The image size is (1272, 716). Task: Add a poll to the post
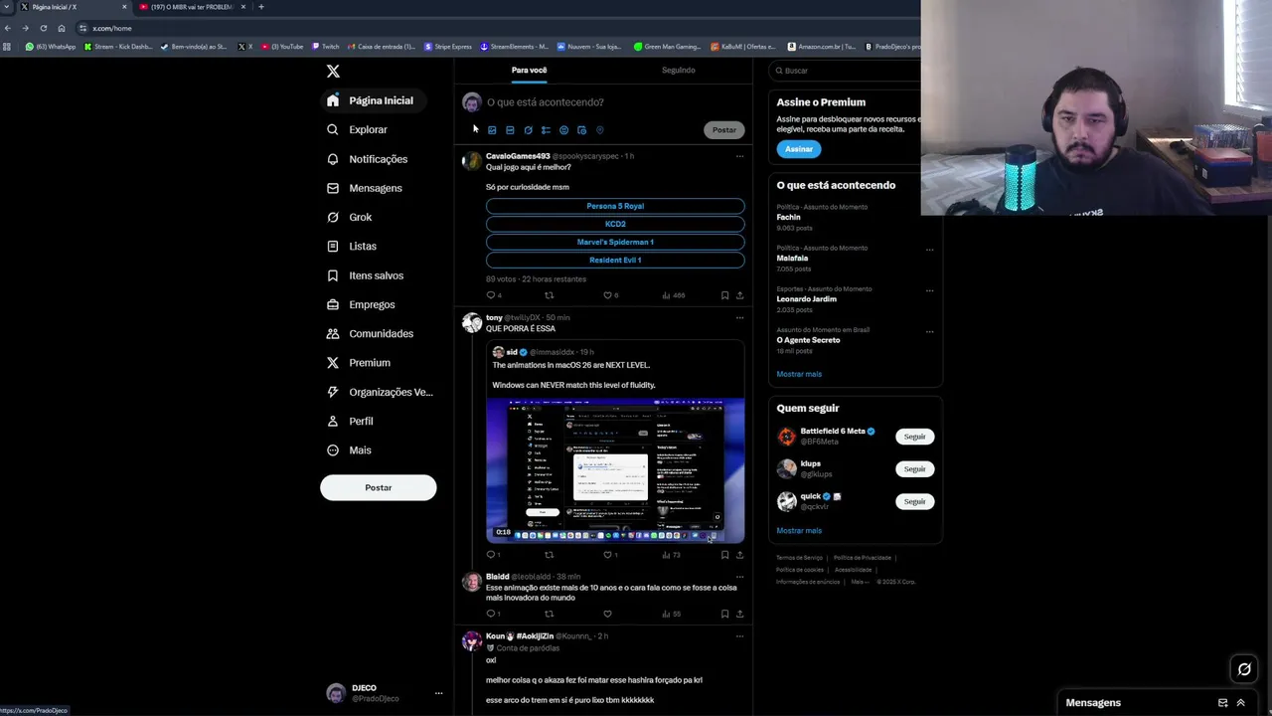(x=546, y=130)
